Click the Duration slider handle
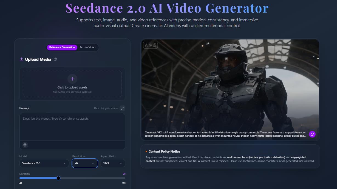This screenshot has height=189, width=337. [x=58, y=178]
